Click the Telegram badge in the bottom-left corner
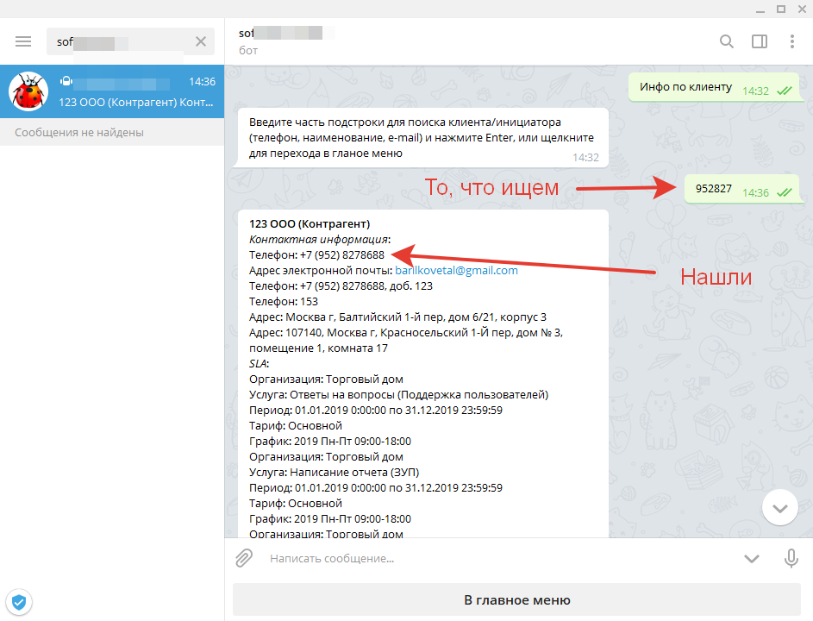 tap(19, 602)
